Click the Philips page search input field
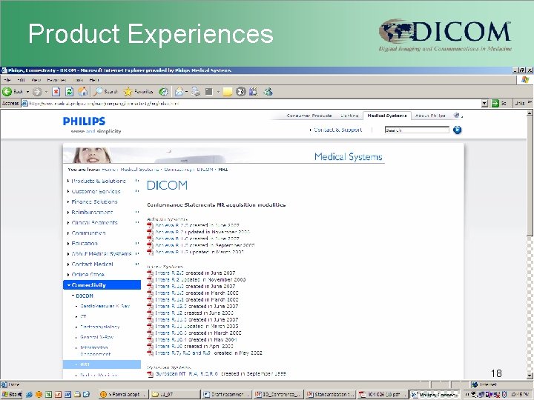Viewport: 534px width, 400px height. click(x=417, y=130)
